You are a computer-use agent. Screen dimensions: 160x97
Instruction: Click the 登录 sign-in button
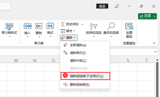pyautogui.click(x=102, y=6)
